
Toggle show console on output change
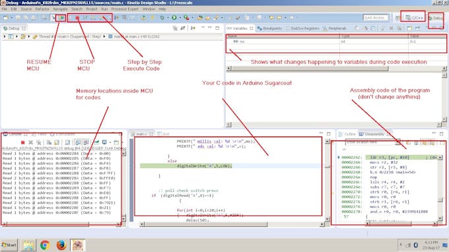78,142
